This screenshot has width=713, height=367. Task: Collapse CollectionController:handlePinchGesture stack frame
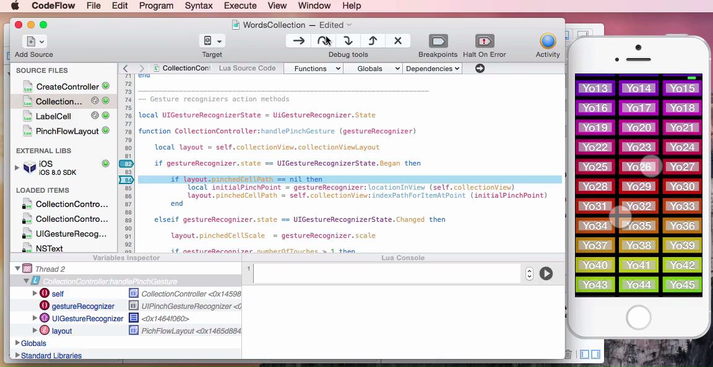pos(27,281)
